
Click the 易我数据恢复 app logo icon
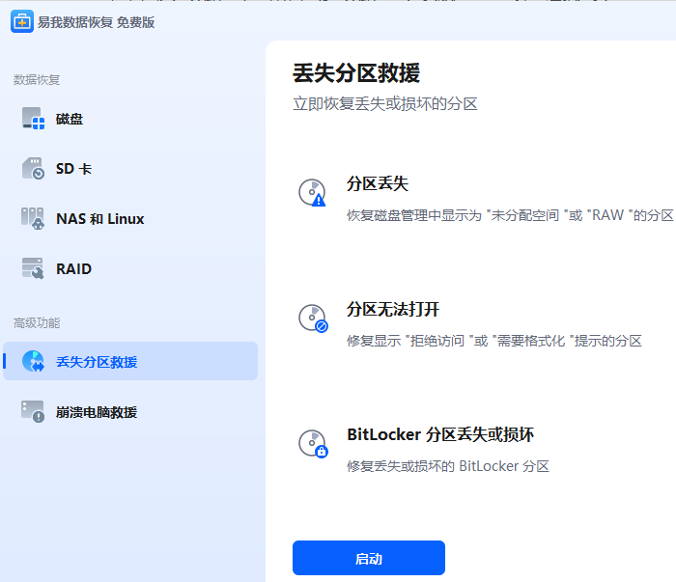point(22,21)
